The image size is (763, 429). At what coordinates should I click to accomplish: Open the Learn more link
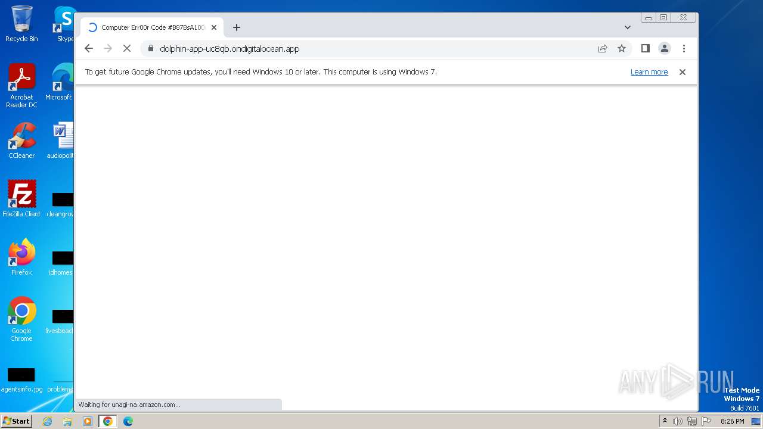tap(649, 72)
